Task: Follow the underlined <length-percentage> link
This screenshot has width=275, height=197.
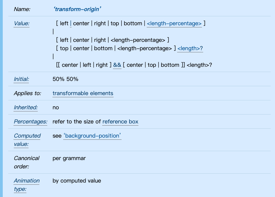Action: coord(174,23)
